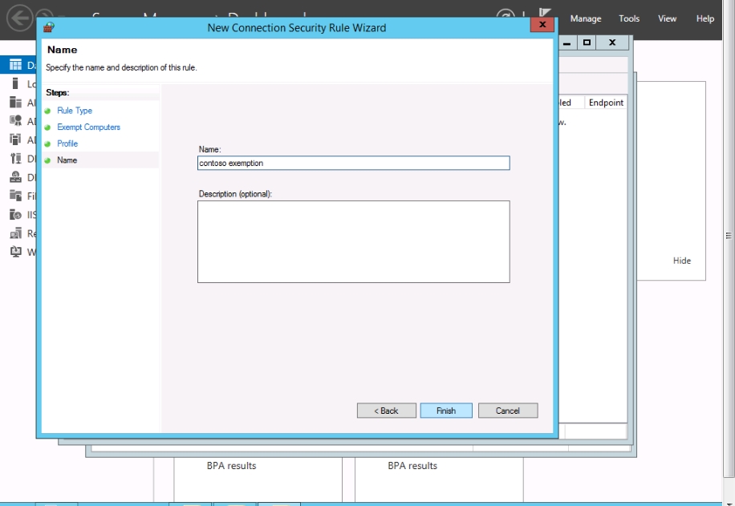The width and height of the screenshot is (735, 506).
Task: Click the Dashboard icon in the sidebar
Action: [15, 65]
